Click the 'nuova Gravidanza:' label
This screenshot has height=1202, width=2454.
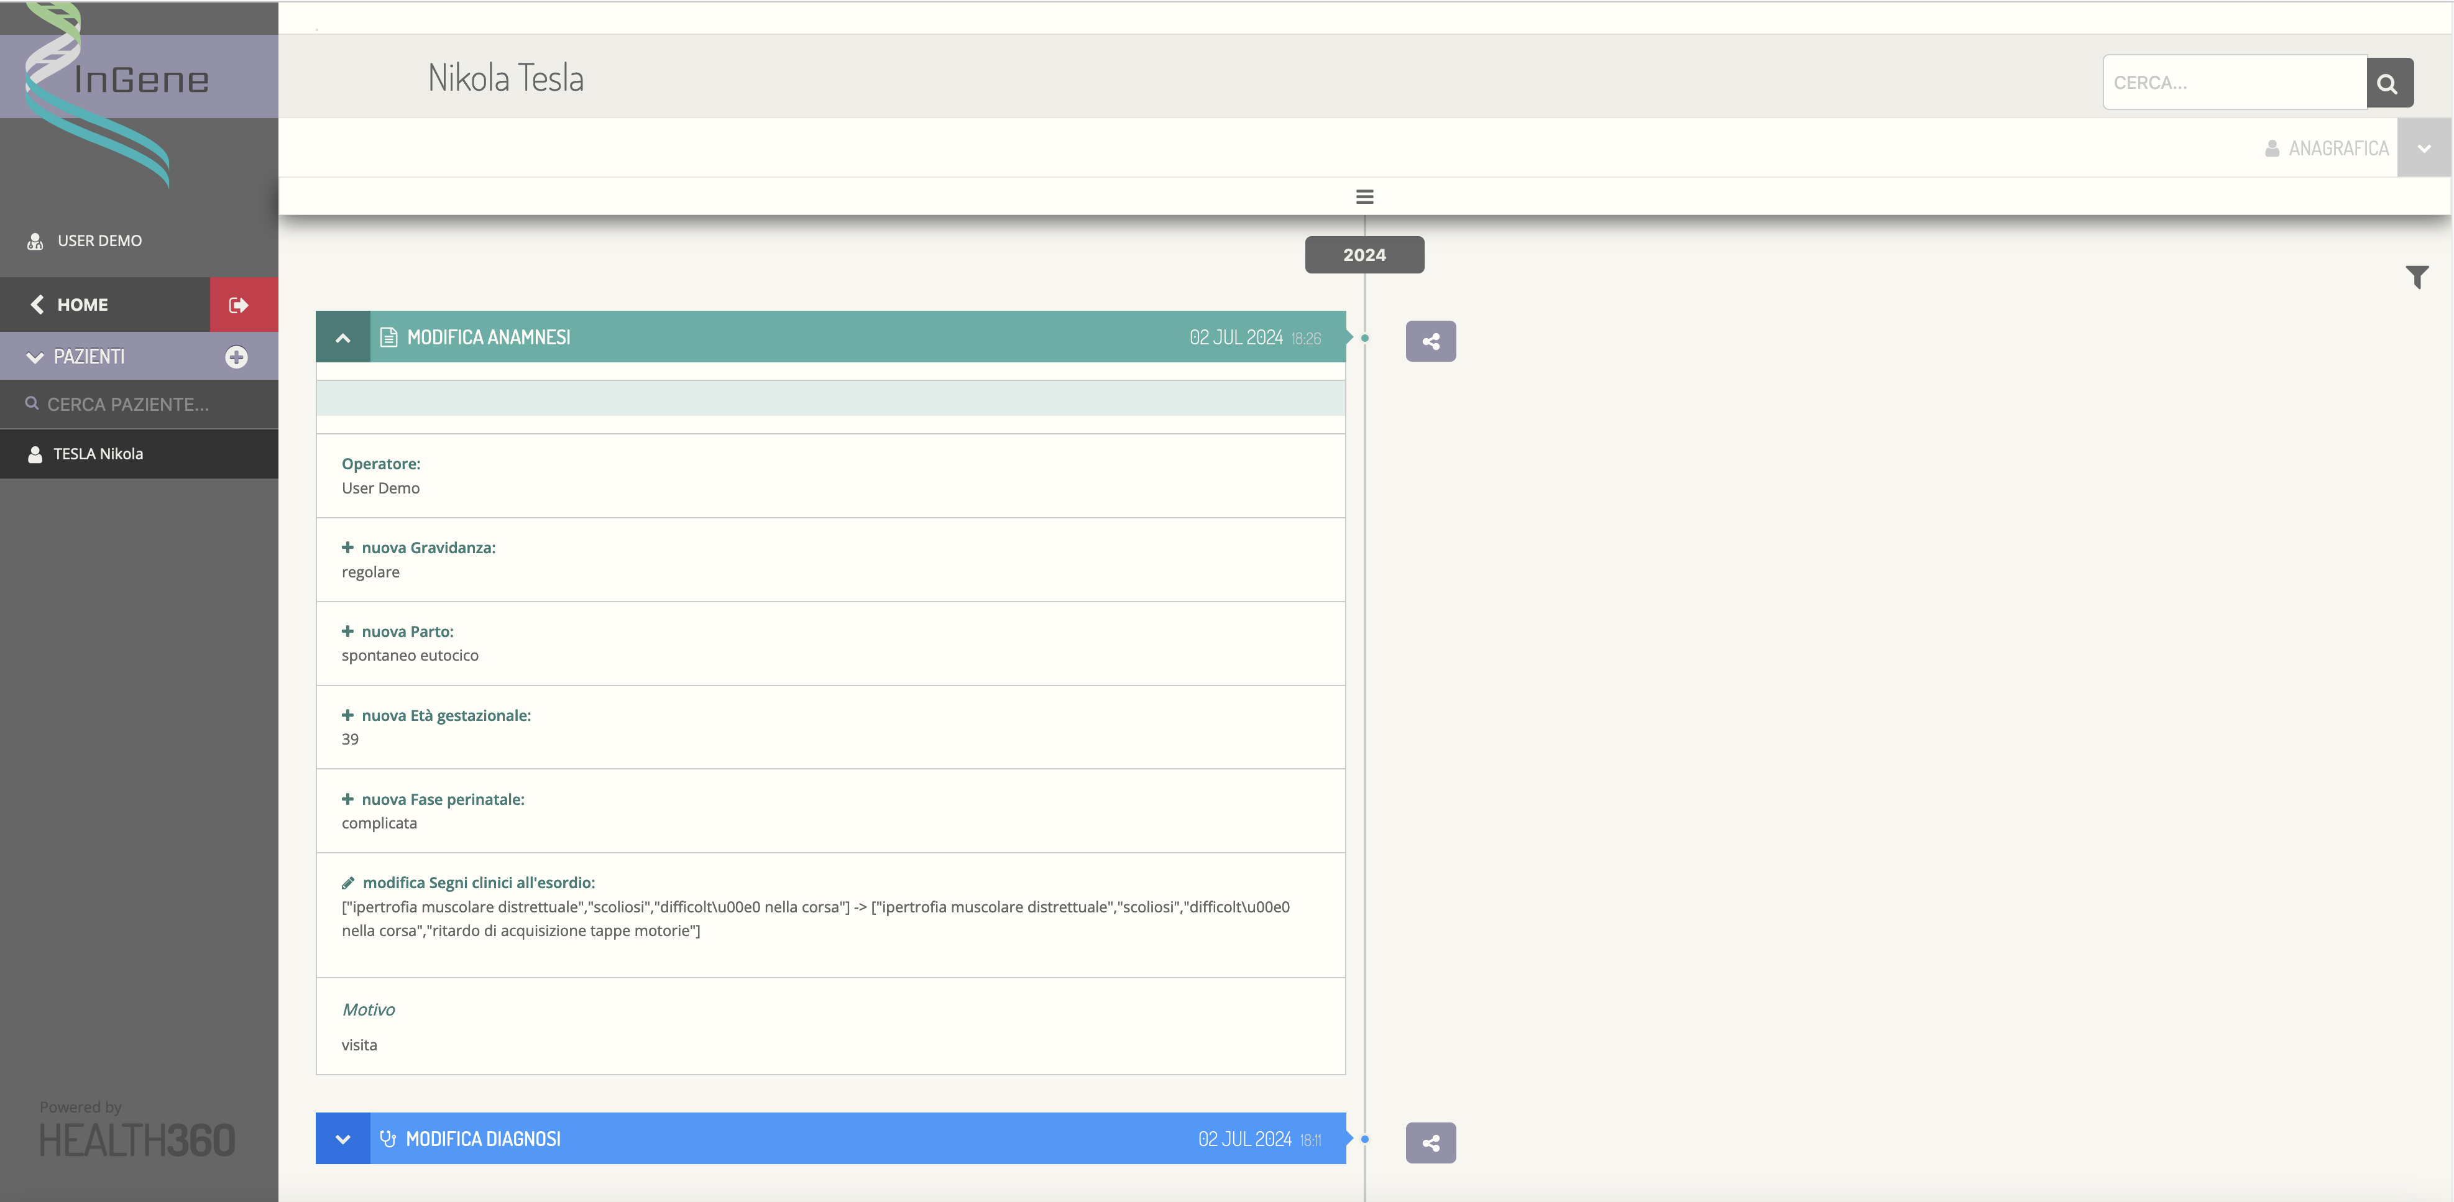coord(429,548)
